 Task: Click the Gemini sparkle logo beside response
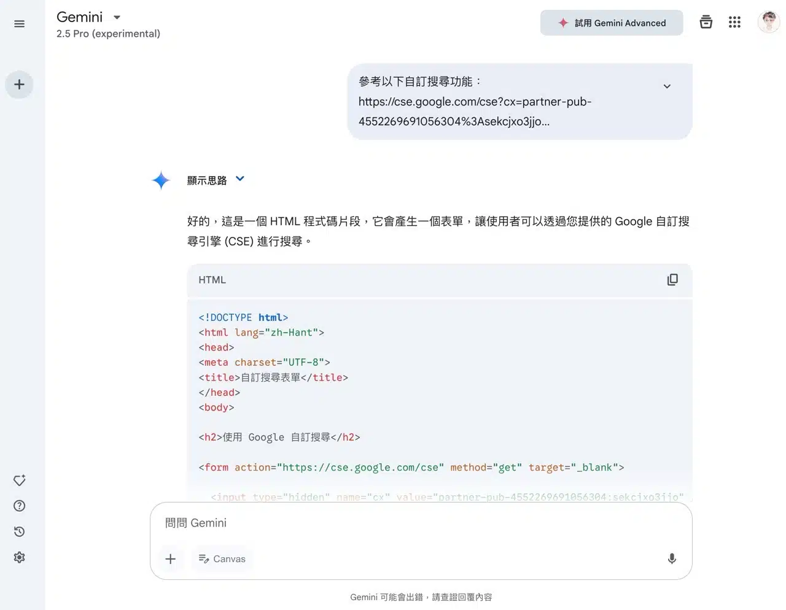pos(161,180)
